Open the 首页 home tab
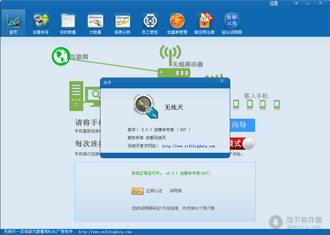330x235 pixels. click(13, 23)
